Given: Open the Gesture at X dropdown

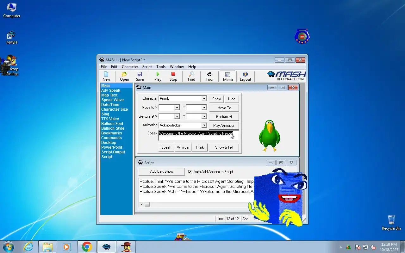Looking at the screenshot, I should click(177, 116).
